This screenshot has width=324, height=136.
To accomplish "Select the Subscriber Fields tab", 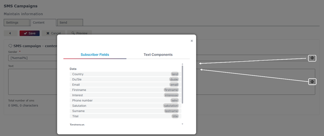I will tap(95, 55).
